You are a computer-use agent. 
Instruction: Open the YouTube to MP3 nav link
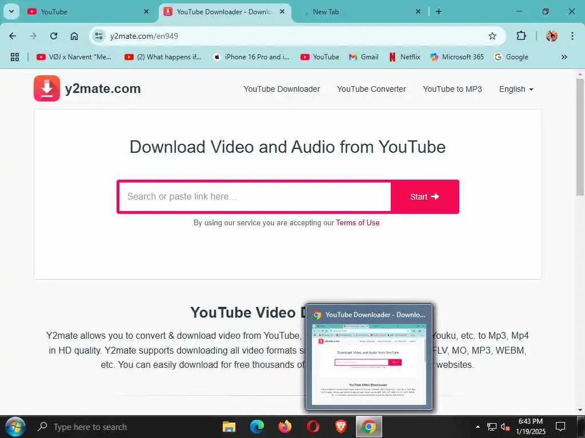[x=452, y=90]
